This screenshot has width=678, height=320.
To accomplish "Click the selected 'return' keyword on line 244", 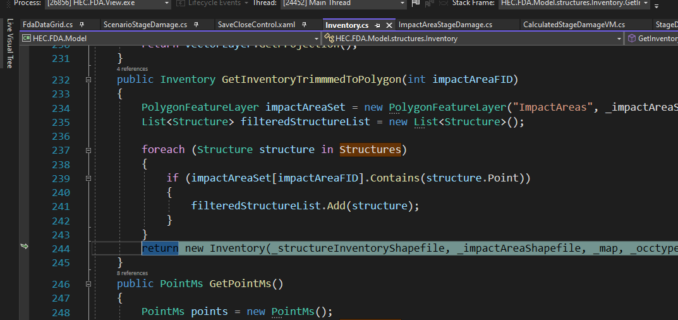I will [160, 248].
